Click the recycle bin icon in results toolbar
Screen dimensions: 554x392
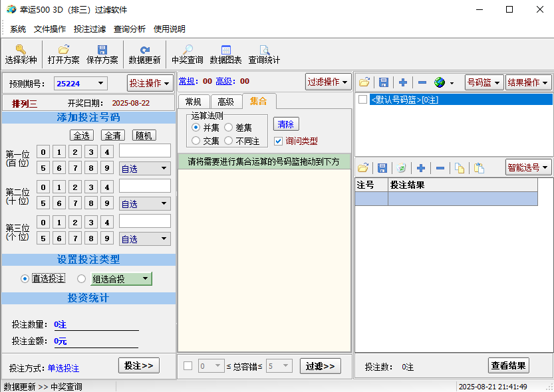(x=401, y=167)
